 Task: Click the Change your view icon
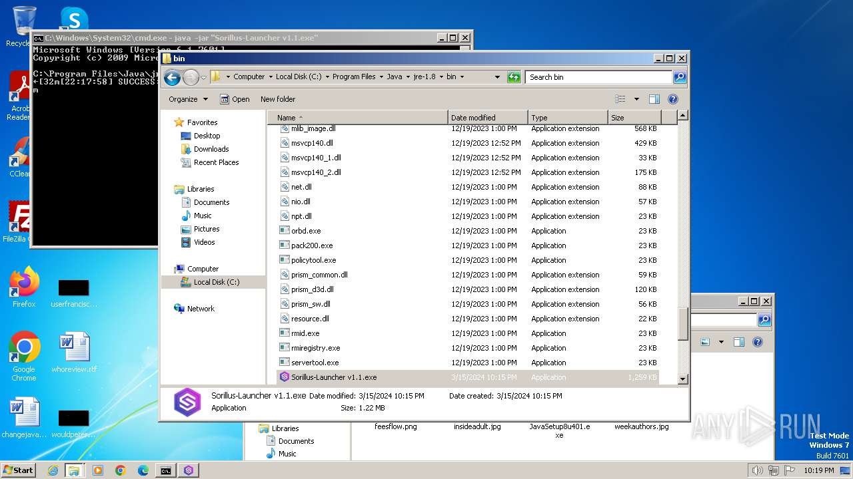point(620,99)
